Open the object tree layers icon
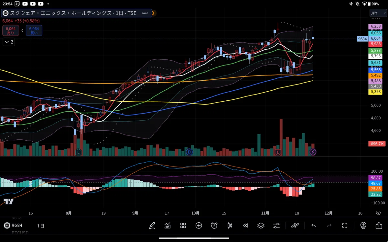Screen dimensions: 388x242 pyautogui.click(x=261, y=226)
